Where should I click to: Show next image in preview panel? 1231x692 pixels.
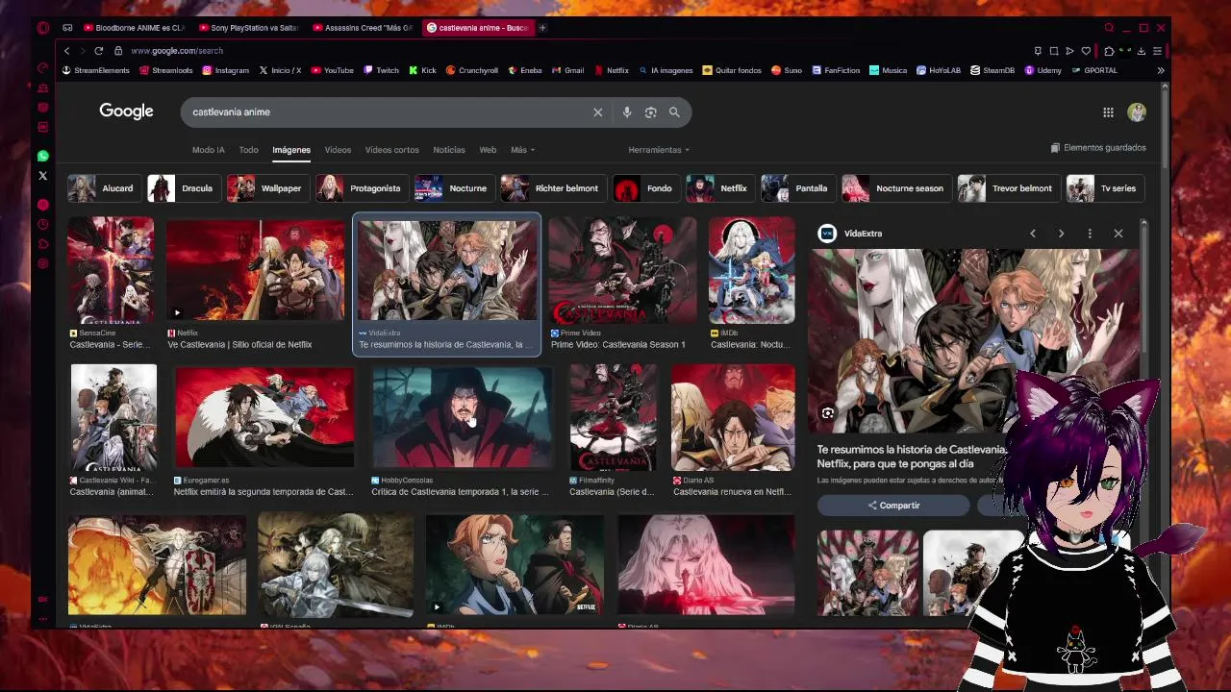tap(1061, 234)
